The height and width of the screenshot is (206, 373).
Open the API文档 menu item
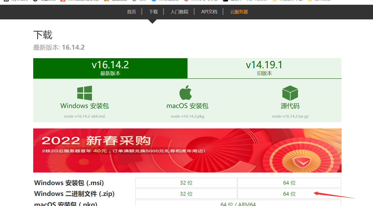209,12
